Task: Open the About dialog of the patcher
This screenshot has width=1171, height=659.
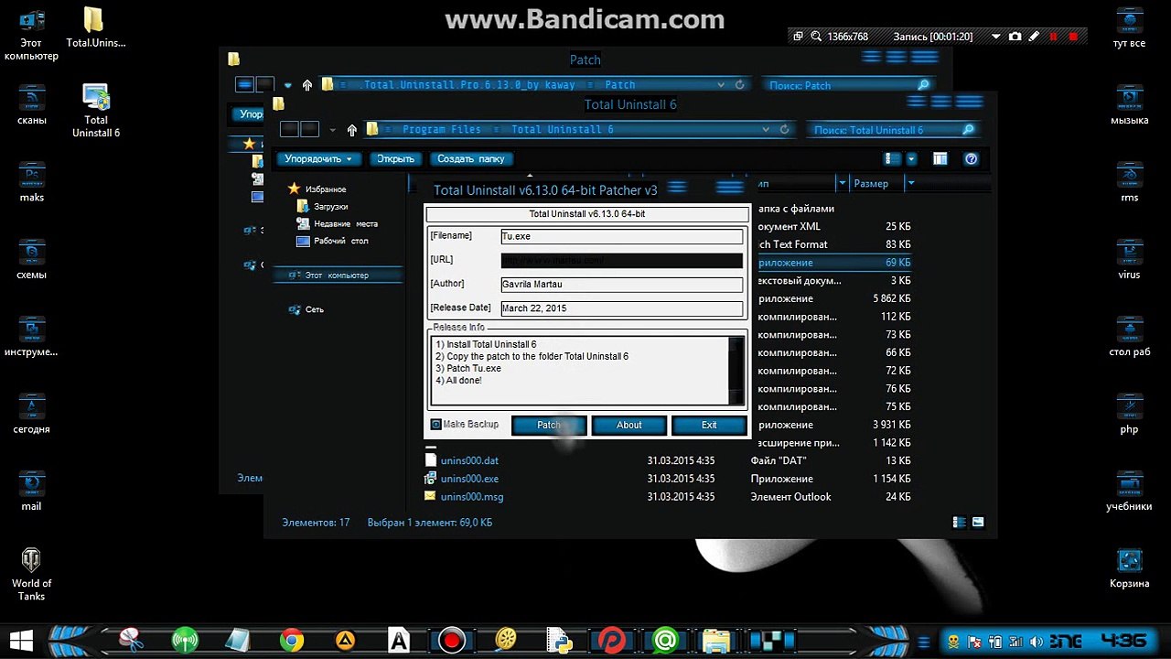Action: [x=629, y=425]
